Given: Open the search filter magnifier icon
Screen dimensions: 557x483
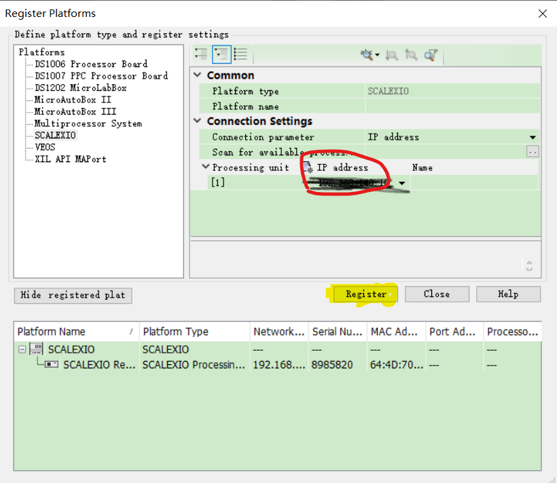Looking at the screenshot, I should coord(430,55).
